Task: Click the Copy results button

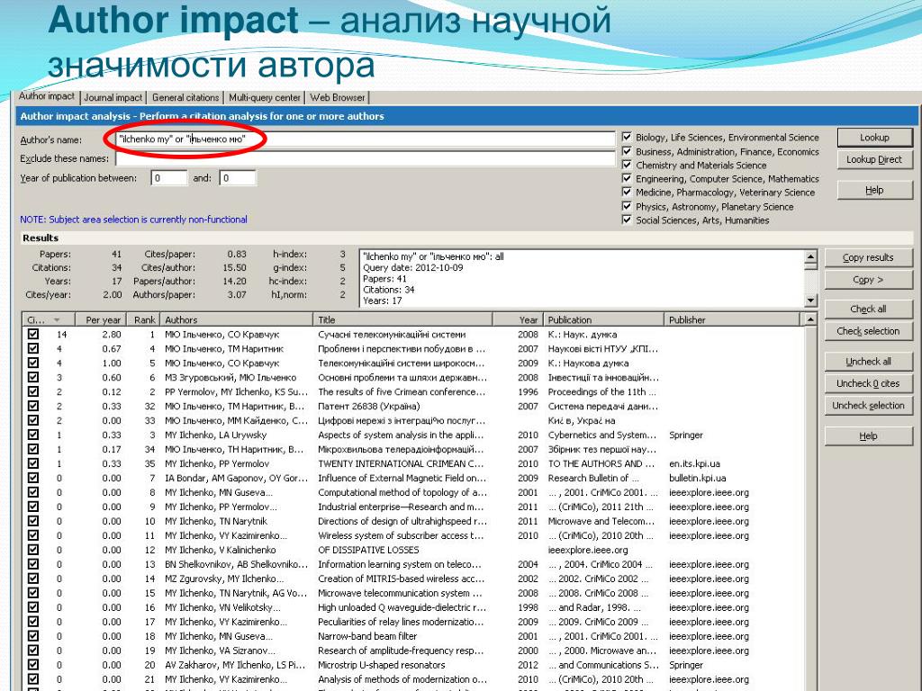Action: (868, 258)
